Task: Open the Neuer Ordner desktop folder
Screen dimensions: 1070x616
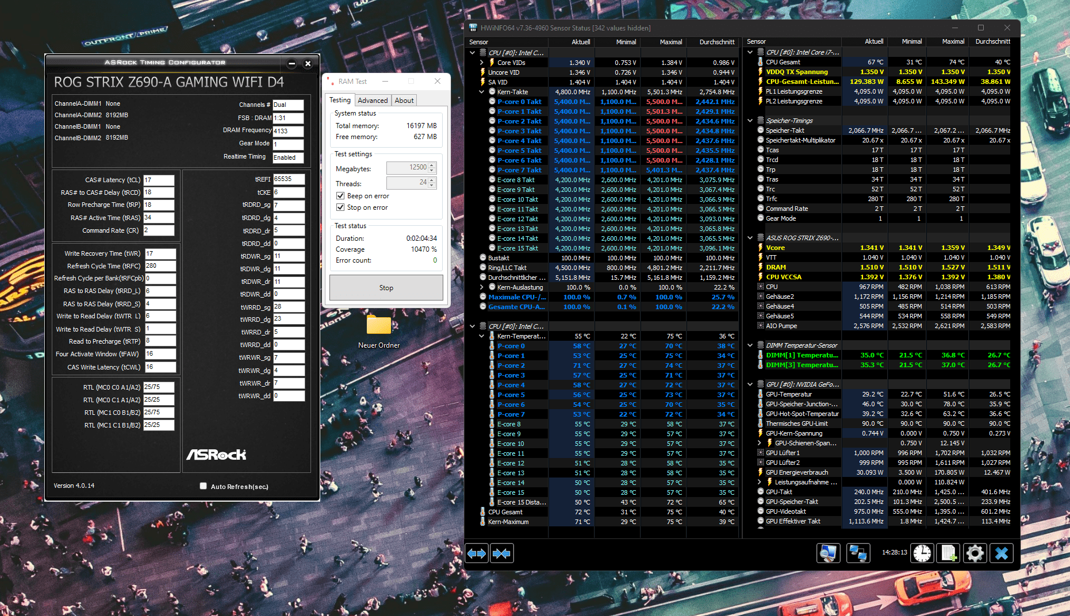Action: (379, 331)
